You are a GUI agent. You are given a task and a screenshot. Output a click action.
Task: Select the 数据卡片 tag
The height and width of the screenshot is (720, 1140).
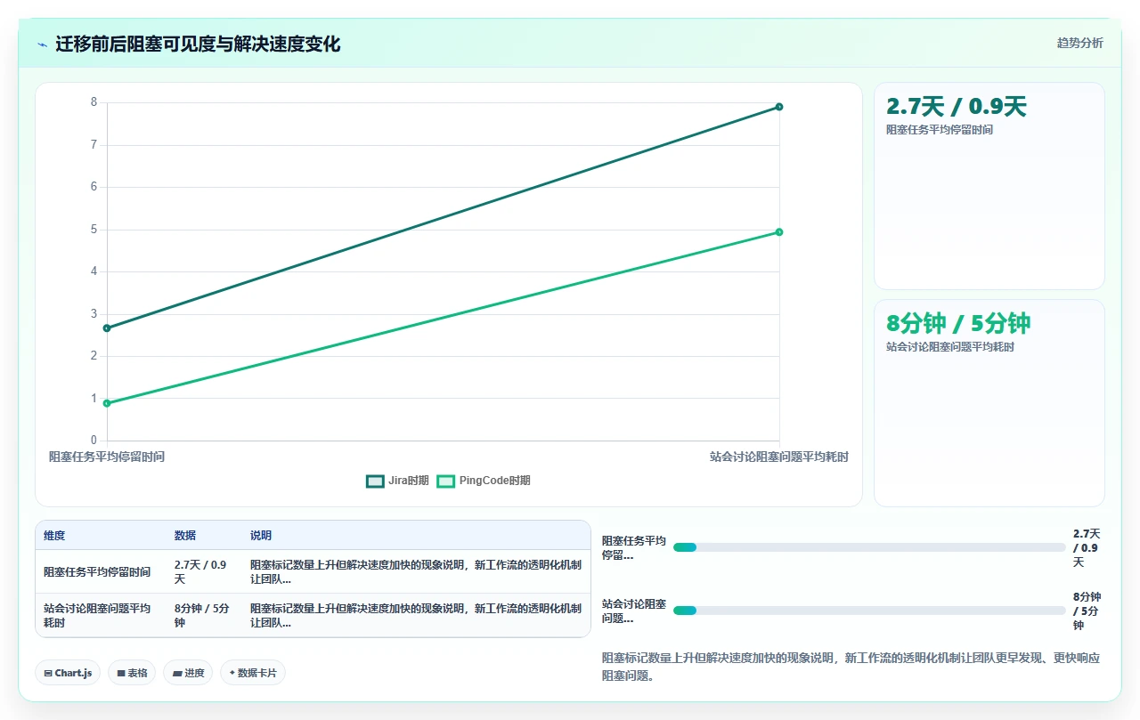(x=253, y=673)
